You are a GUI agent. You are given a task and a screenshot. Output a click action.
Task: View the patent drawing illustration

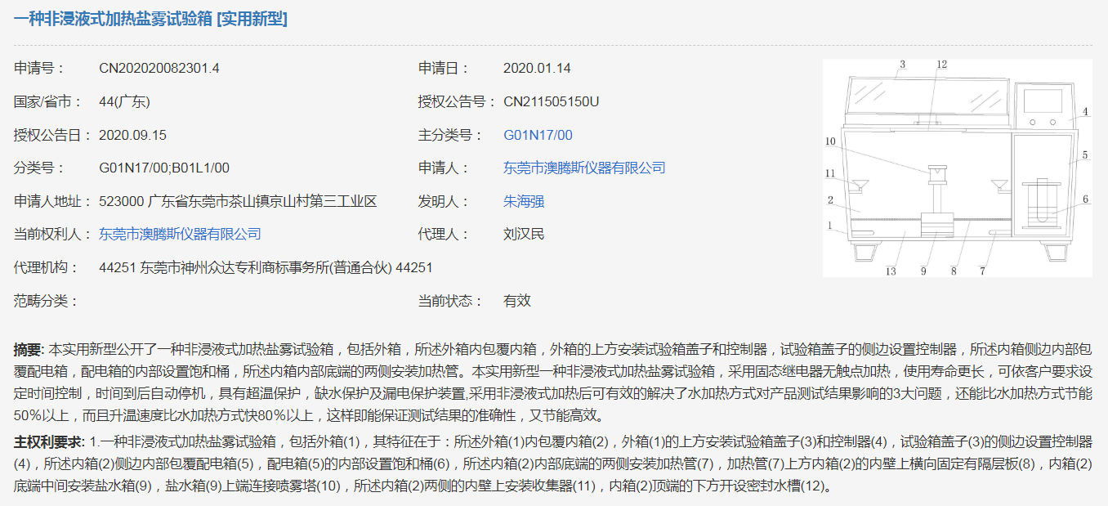pos(964,163)
